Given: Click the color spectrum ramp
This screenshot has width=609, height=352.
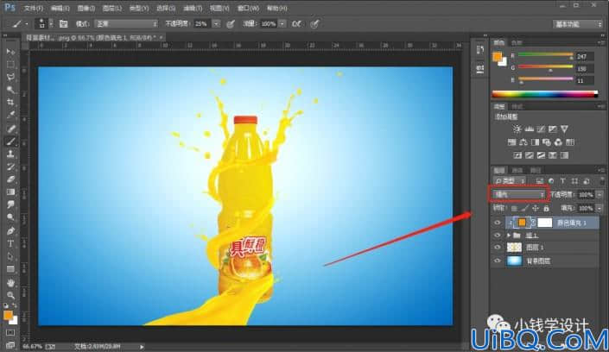Looking at the screenshot, I should click(x=544, y=94).
